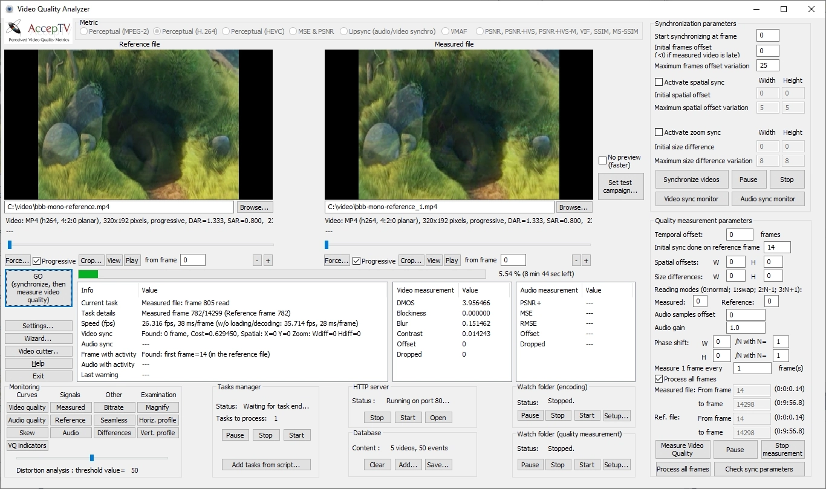Screen dimensions: 826x489
Task: Show Bitrate monitoring
Action: (x=114, y=407)
